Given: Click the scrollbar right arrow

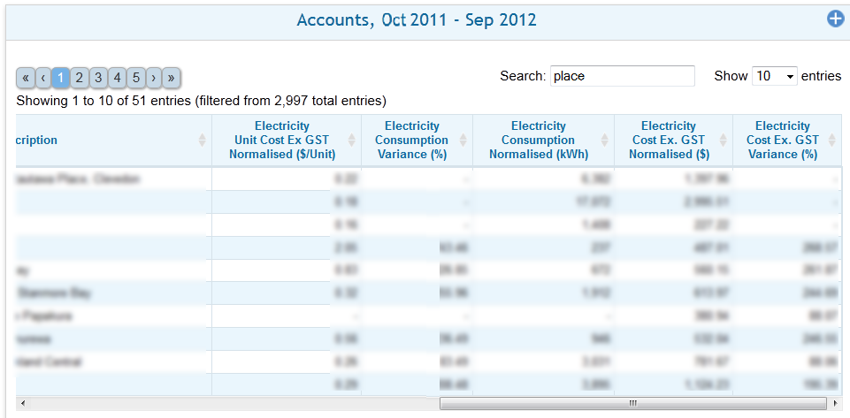Looking at the screenshot, I should pos(834,404).
